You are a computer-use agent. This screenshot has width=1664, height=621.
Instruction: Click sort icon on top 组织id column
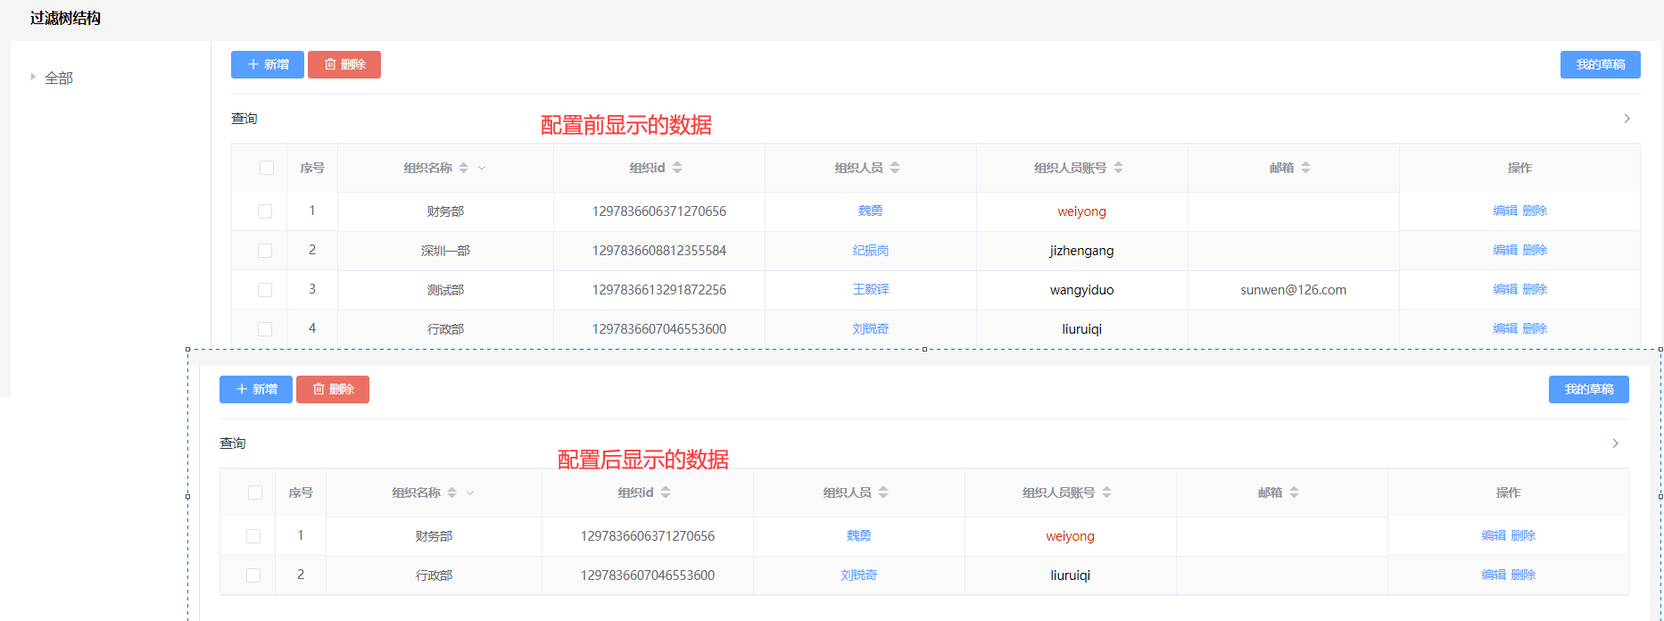(677, 168)
